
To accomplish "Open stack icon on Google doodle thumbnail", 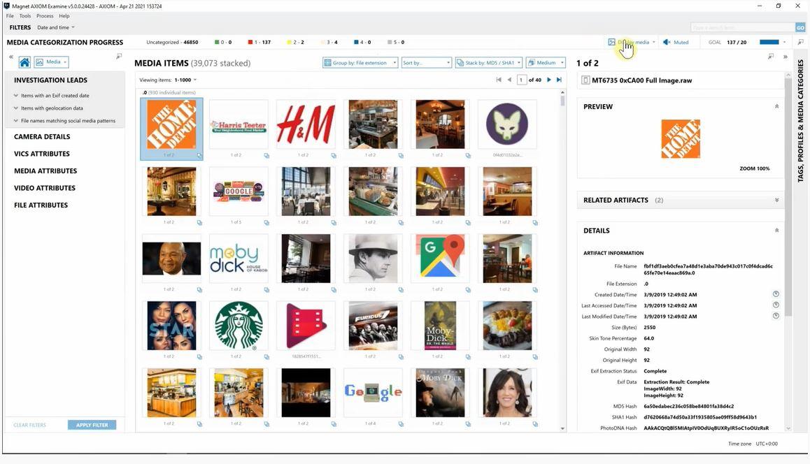I will pos(401,423).
